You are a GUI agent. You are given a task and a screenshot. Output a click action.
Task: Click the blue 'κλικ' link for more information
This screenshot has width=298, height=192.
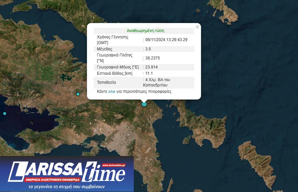(x=112, y=91)
